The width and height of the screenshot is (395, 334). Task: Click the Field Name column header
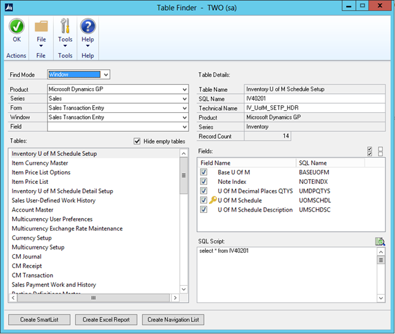[x=247, y=163]
